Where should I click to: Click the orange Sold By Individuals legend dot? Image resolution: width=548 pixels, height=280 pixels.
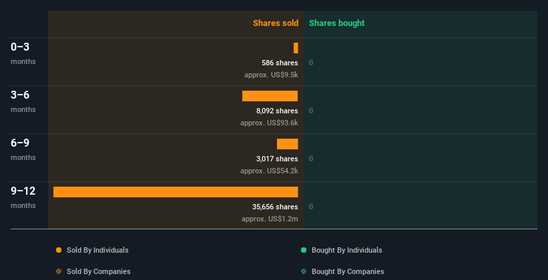[59, 250]
